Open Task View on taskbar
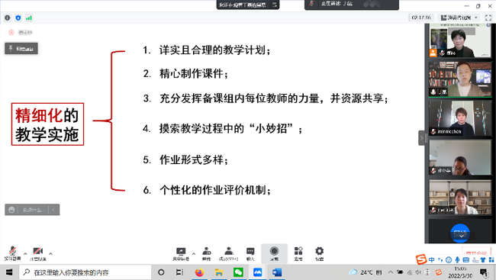 point(179,272)
